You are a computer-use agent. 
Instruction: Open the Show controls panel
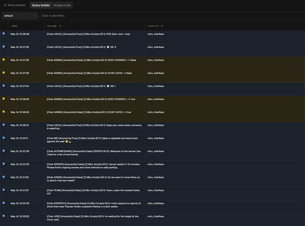pyautogui.click(x=15, y=5)
